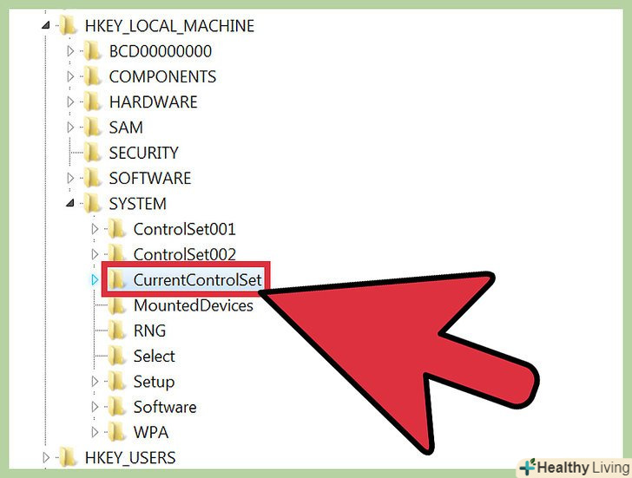Click the SAM folder icon
The image size is (632, 478).
point(92,128)
